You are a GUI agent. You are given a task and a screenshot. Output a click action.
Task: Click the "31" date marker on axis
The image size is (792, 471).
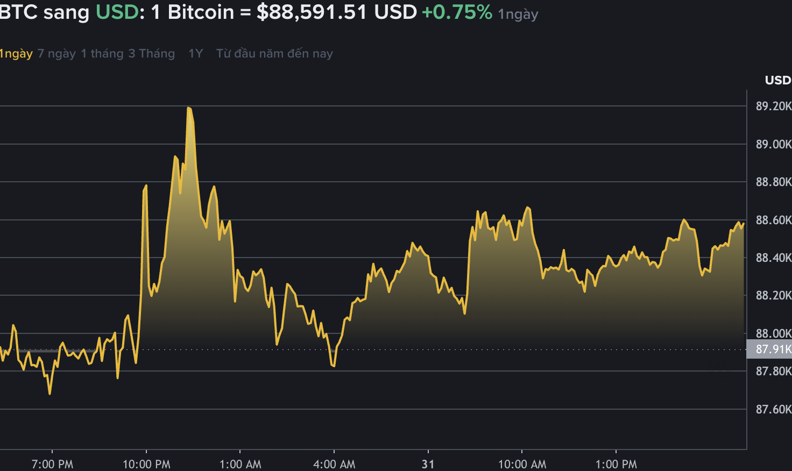pos(428,463)
